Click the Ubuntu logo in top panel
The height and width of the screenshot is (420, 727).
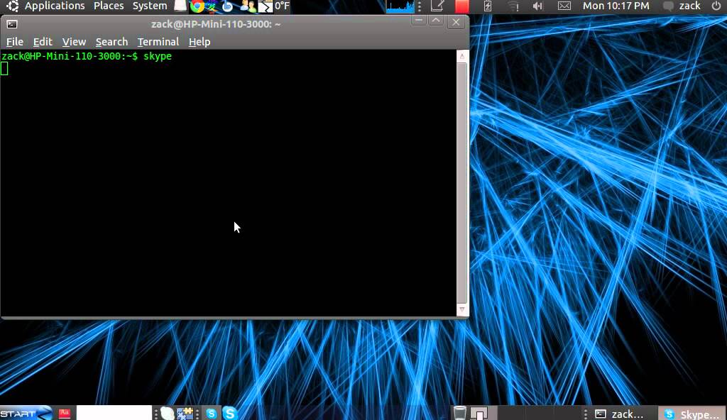click(x=13, y=6)
